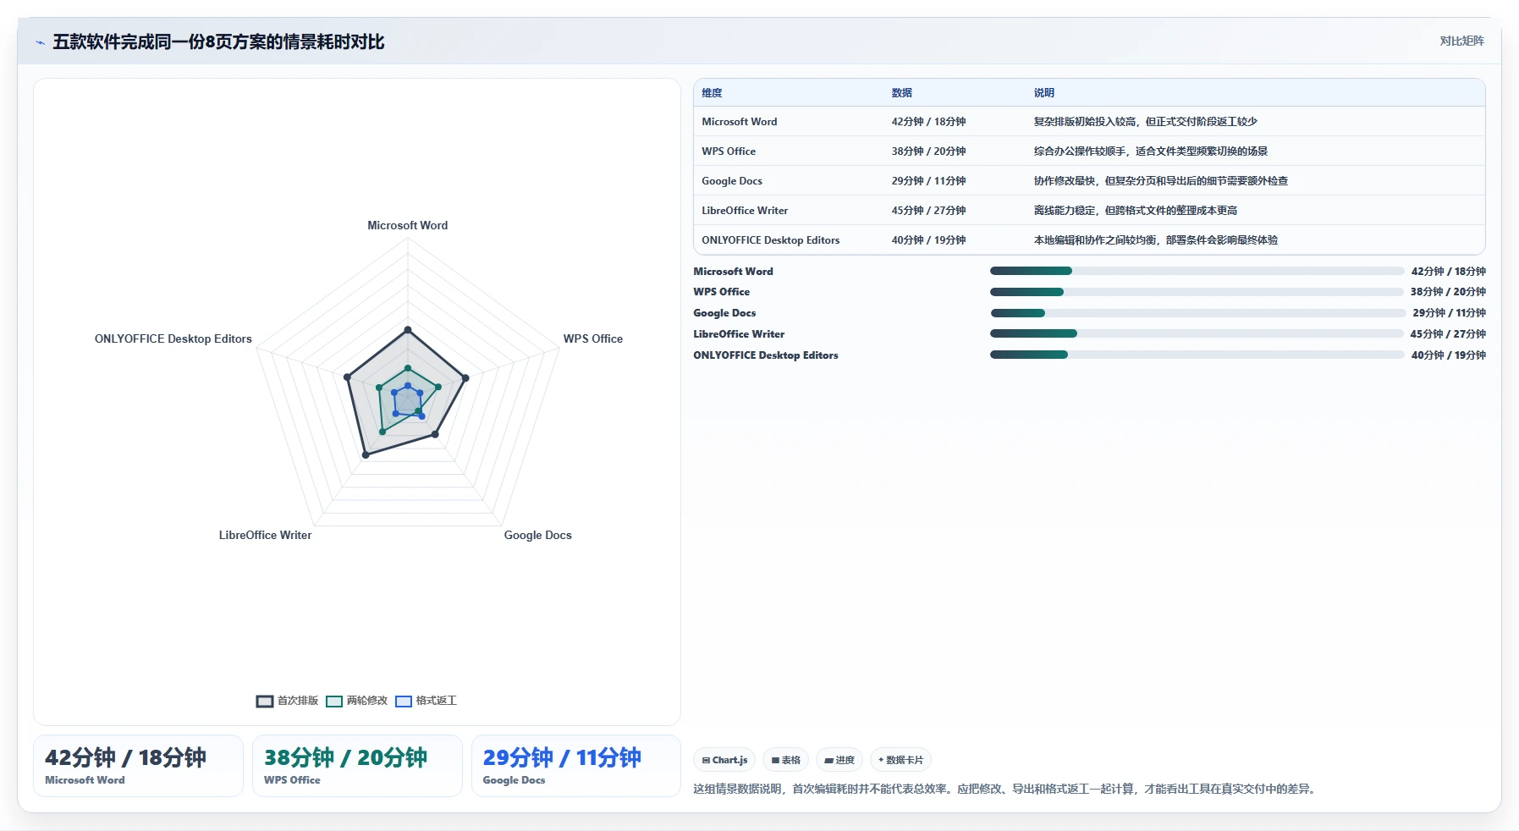This screenshot has height=831, width=1519.
Task: Toggle the 首次排版 legend swatch
Action: pos(265,701)
